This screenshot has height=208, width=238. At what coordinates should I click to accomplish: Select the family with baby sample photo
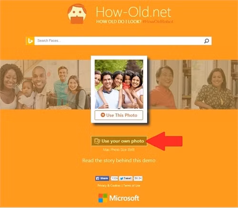[x=23, y=84]
